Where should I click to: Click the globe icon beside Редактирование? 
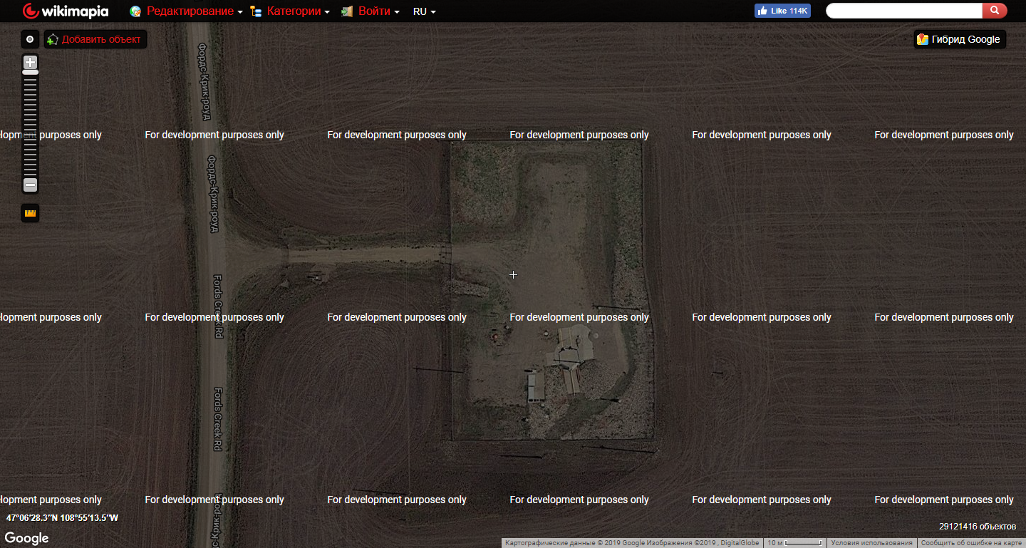point(135,11)
